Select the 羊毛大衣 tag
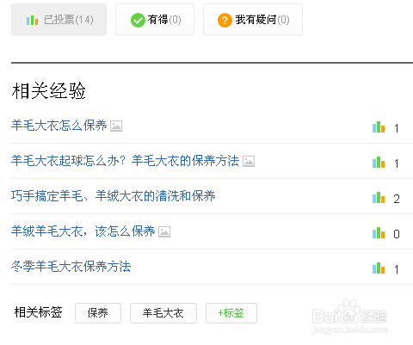This screenshot has height=345, width=413. (163, 313)
